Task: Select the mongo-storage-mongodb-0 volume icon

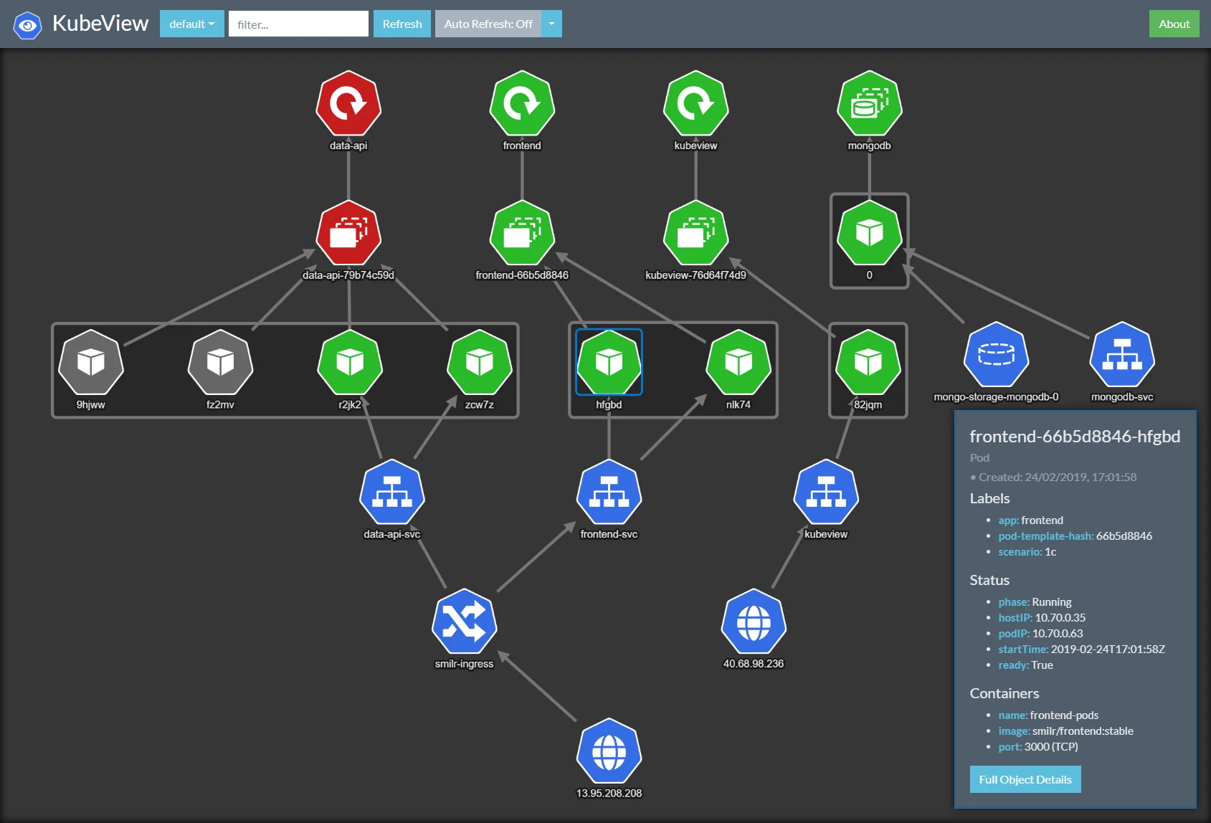Action: (996, 355)
